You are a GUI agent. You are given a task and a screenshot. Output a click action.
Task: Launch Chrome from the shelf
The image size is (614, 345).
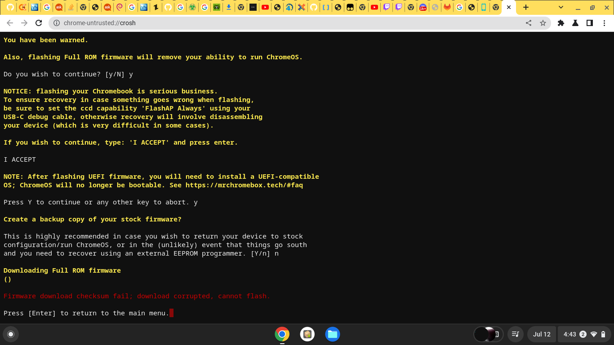282,334
